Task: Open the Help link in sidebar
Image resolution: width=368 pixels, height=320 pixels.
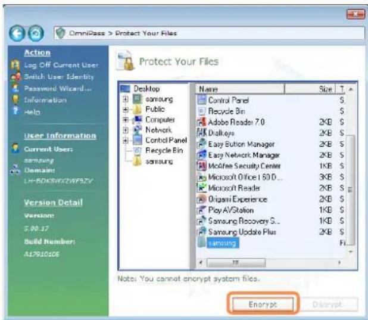Action: [32, 112]
